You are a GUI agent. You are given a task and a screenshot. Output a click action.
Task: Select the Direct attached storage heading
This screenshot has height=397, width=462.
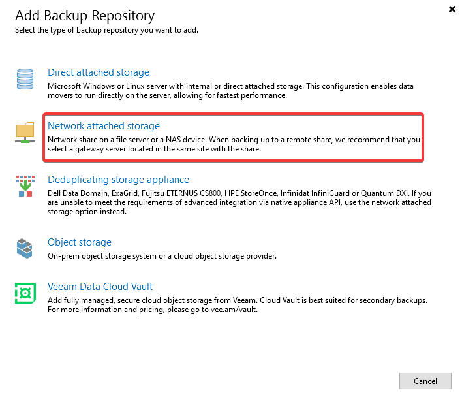(x=99, y=72)
